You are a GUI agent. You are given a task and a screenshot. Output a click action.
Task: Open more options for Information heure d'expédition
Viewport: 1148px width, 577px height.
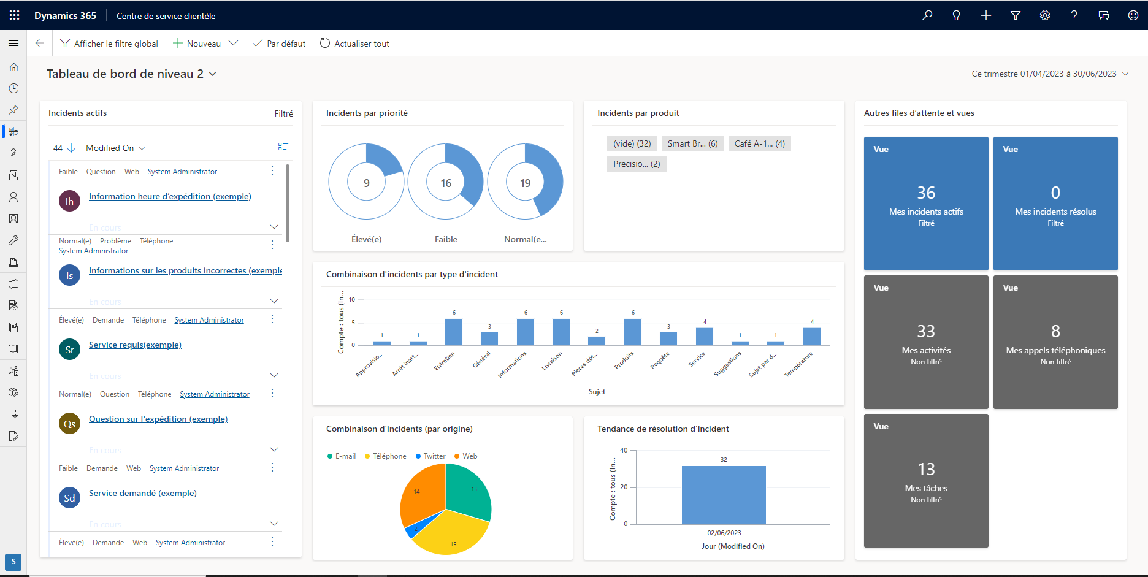(272, 170)
